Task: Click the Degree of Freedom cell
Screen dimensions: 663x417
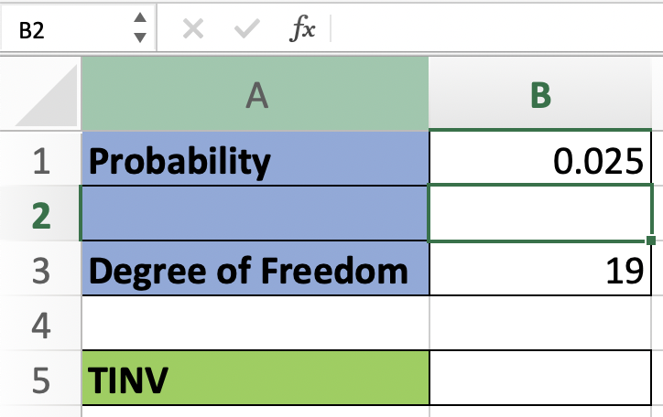Action: pos(255,270)
